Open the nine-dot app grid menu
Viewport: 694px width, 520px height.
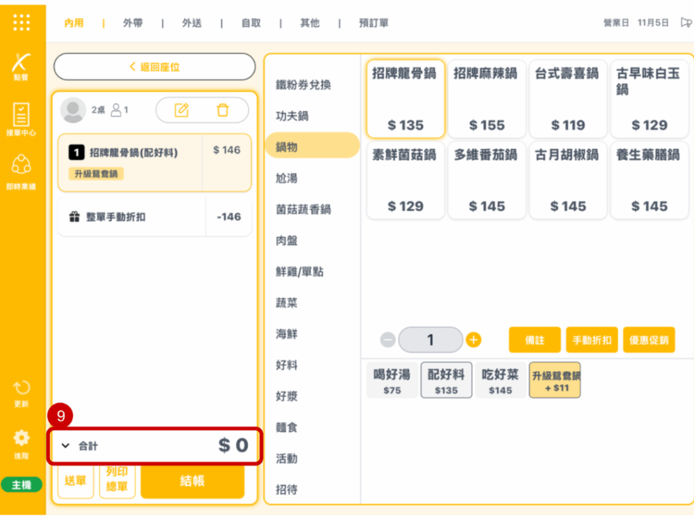(x=22, y=22)
